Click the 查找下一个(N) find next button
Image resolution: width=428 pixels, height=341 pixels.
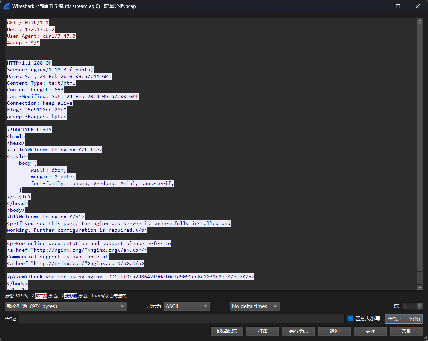point(404,319)
